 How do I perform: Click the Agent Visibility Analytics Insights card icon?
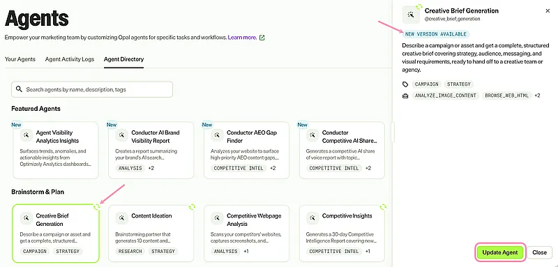[x=26, y=135]
